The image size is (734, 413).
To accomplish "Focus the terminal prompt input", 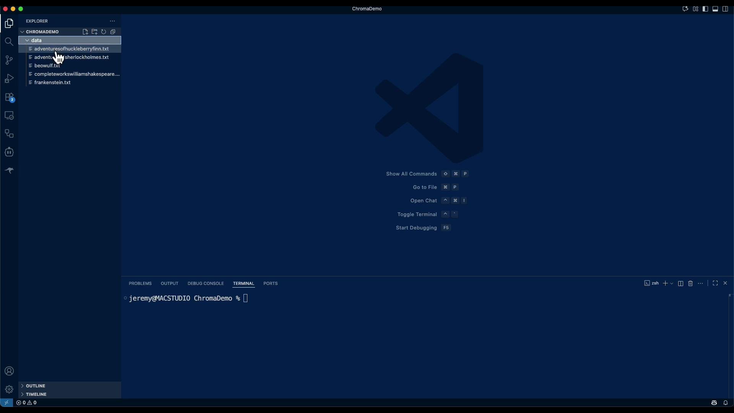I will [245, 298].
